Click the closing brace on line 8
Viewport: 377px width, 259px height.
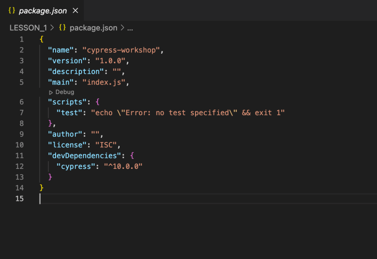50,124
